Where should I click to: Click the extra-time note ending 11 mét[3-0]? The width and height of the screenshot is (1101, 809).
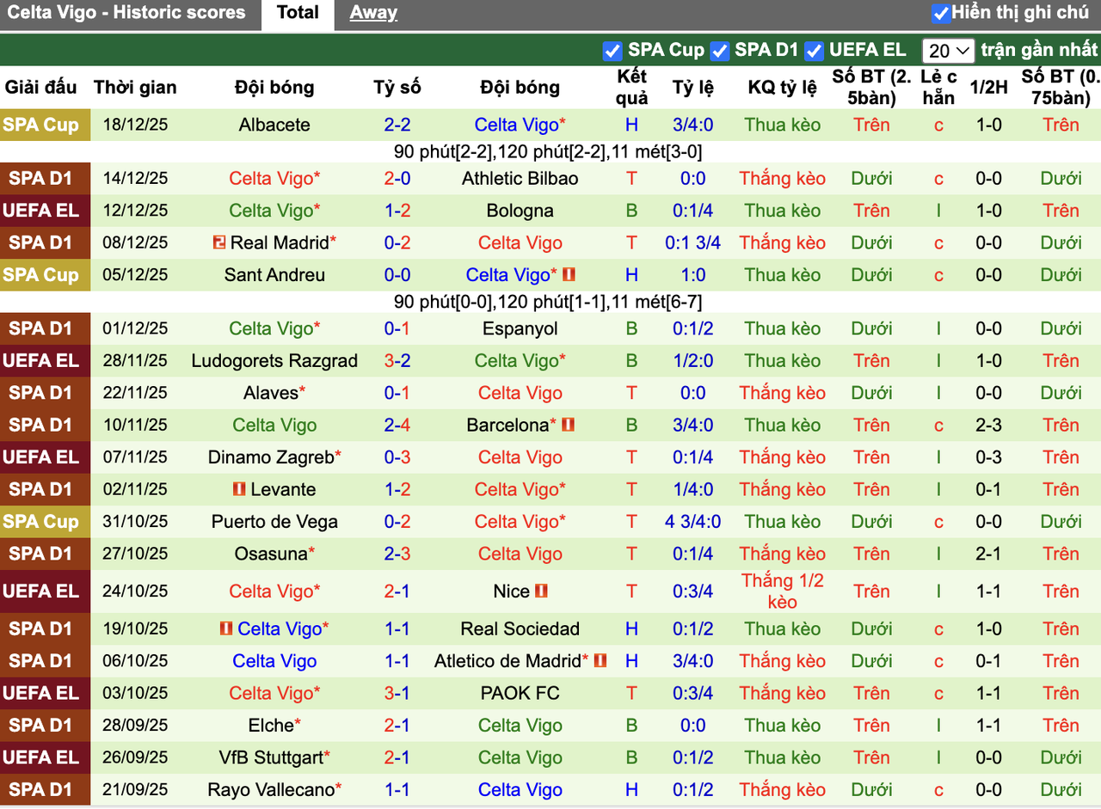[x=548, y=152]
